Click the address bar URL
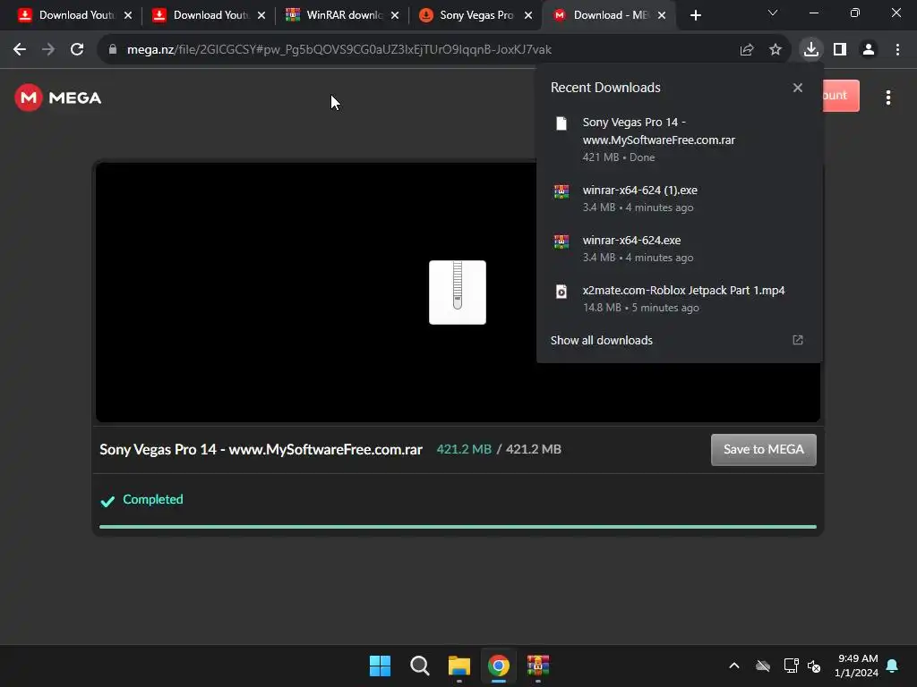 [x=339, y=50]
